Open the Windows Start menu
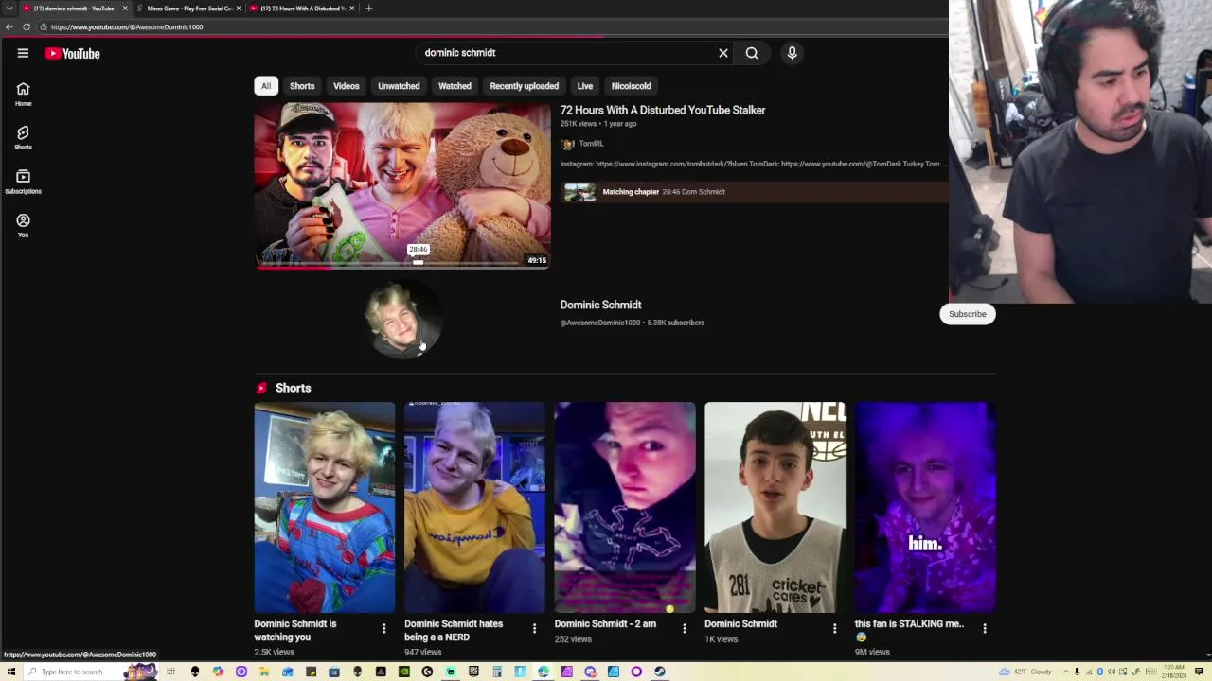1212x681 pixels. pos(11,672)
